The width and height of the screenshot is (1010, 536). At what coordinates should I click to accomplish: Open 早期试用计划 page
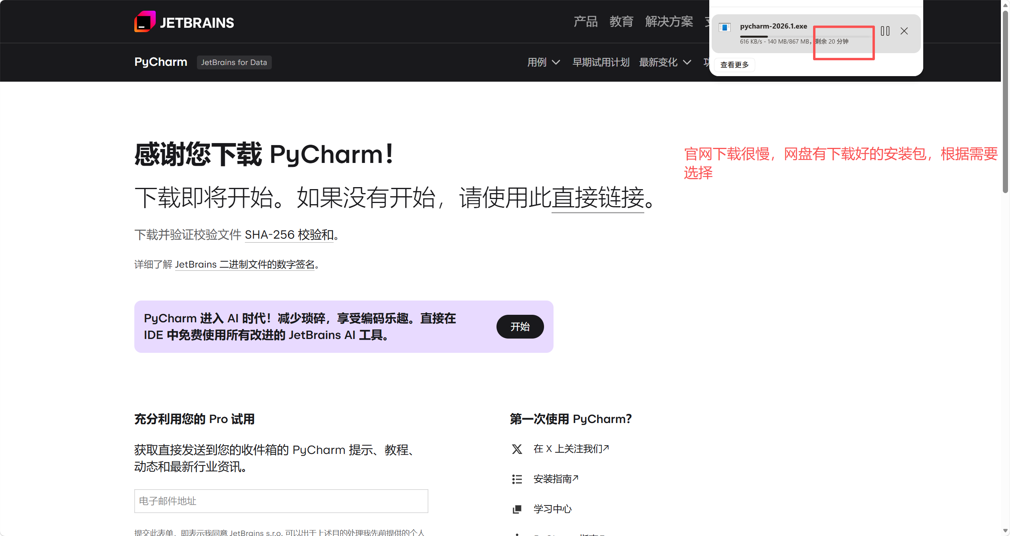point(601,62)
